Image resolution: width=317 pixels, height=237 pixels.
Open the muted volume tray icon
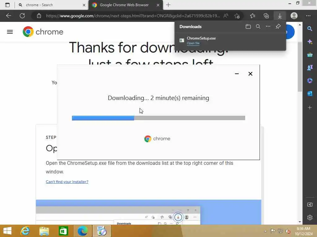point(288,231)
